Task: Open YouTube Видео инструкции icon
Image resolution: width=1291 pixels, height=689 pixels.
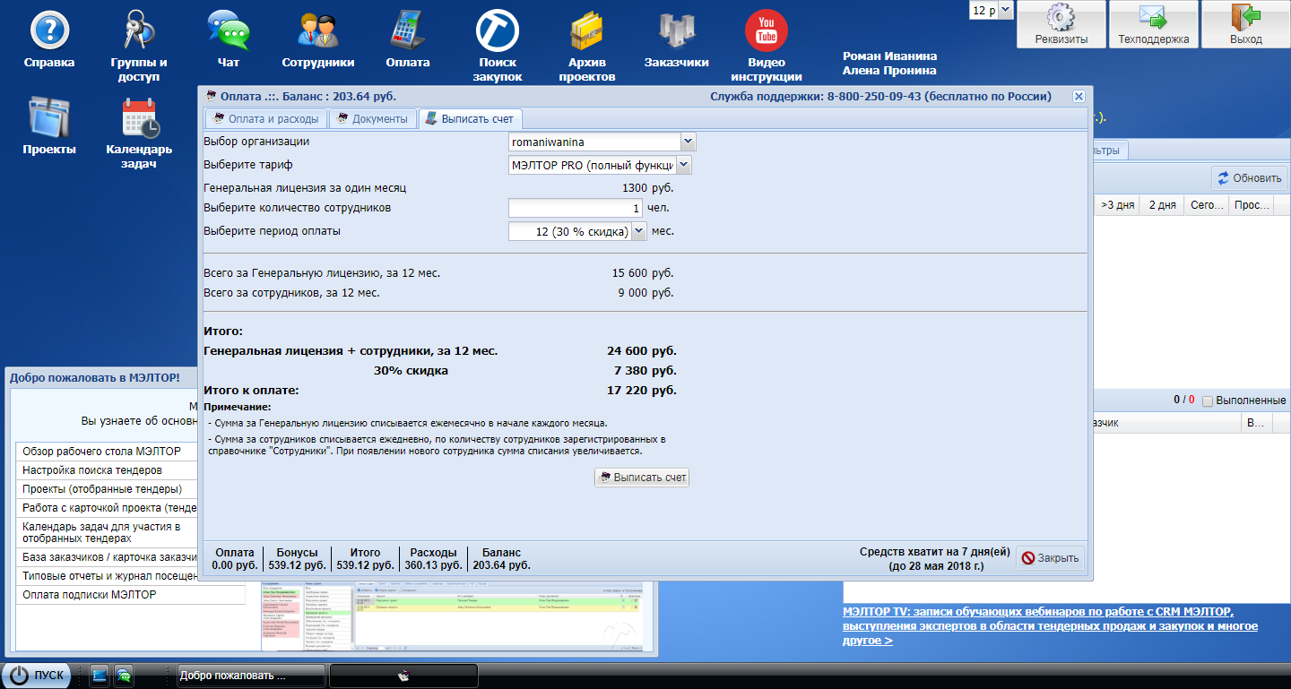Action: (x=766, y=30)
